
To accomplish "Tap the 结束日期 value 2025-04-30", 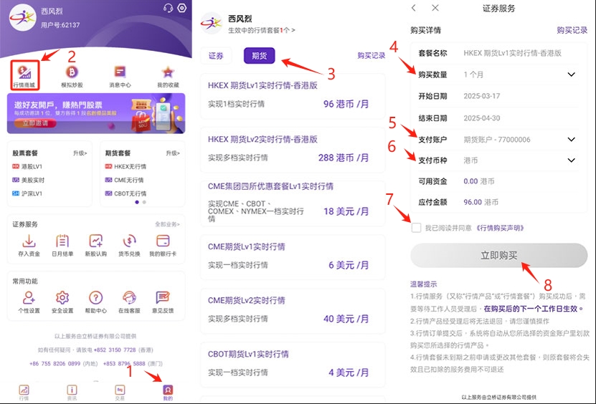I will 481,118.
